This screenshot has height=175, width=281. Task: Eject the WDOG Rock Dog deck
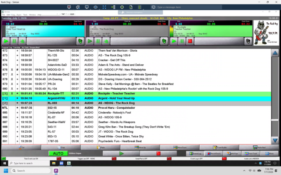point(106,41)
